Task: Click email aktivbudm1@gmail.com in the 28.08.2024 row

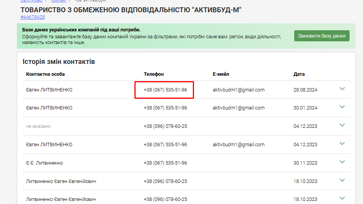Action: (x=239, y=90)
